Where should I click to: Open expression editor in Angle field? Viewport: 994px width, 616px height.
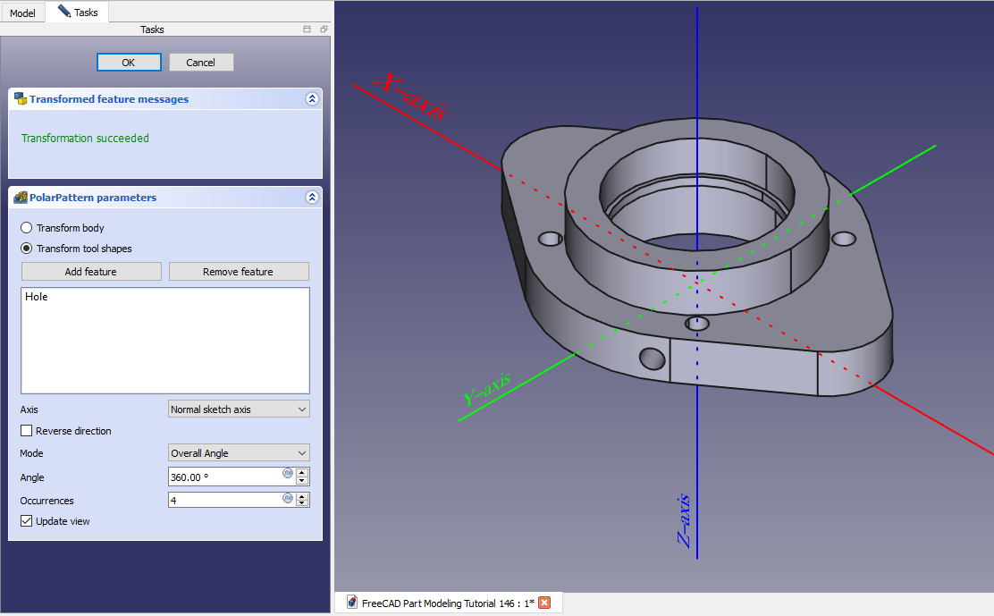(288, 473)
